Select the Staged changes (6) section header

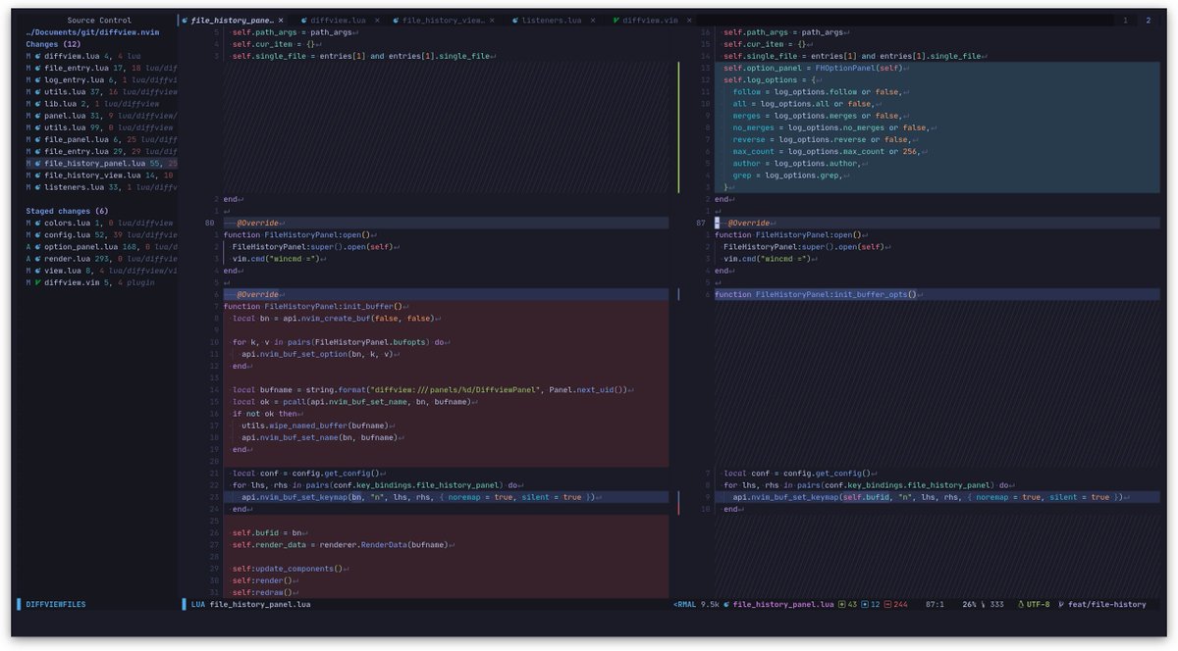pos(67,211)
